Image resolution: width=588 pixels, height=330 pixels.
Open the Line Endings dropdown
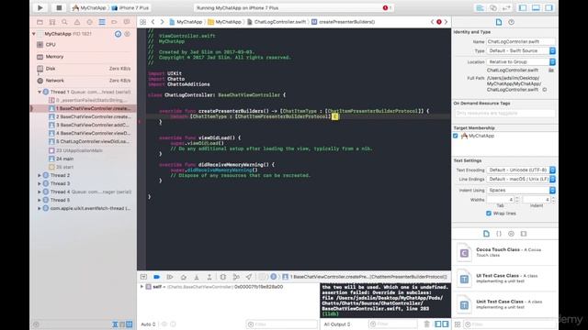tap(521, 180)
